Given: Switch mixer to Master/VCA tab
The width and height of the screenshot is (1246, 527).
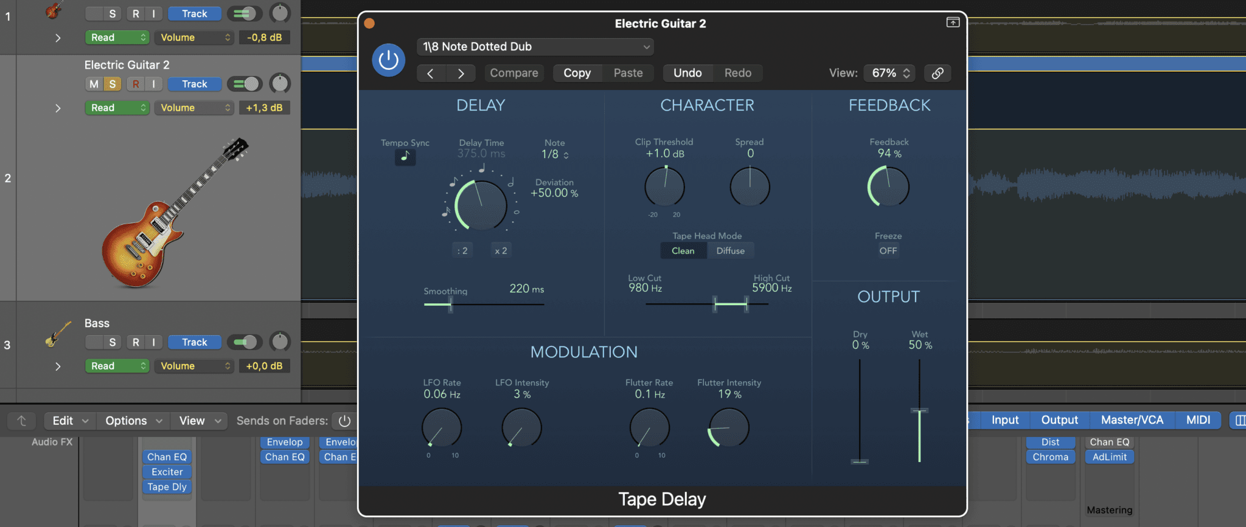Looking at the screenshot, I should point(1132,420).
